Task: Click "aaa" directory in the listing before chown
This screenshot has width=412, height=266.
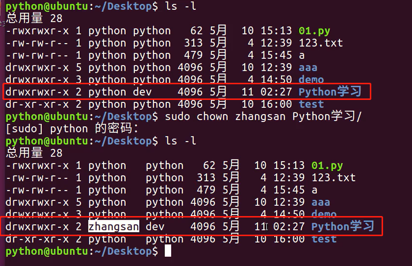Action: [x=308, y=68]
